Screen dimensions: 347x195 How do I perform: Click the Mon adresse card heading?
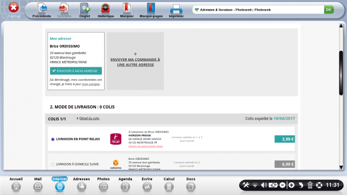(x=60, y=38)
